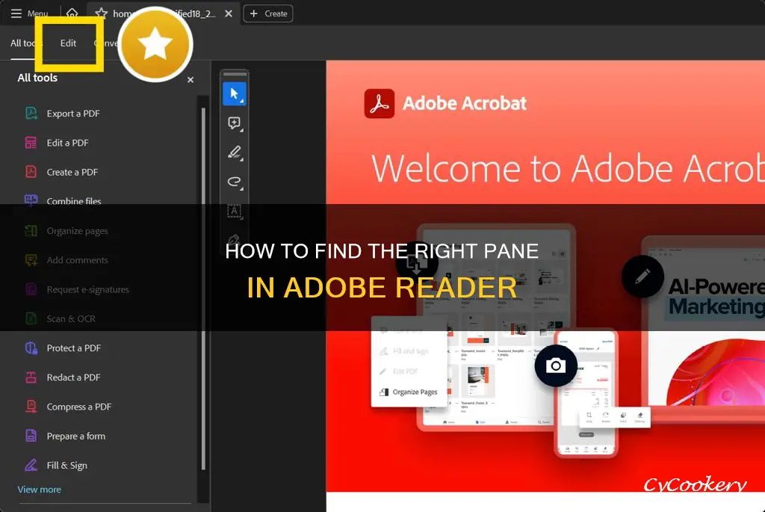Click the 'Combine files' label
Screen dimensions: 765x512
[74, 200]
